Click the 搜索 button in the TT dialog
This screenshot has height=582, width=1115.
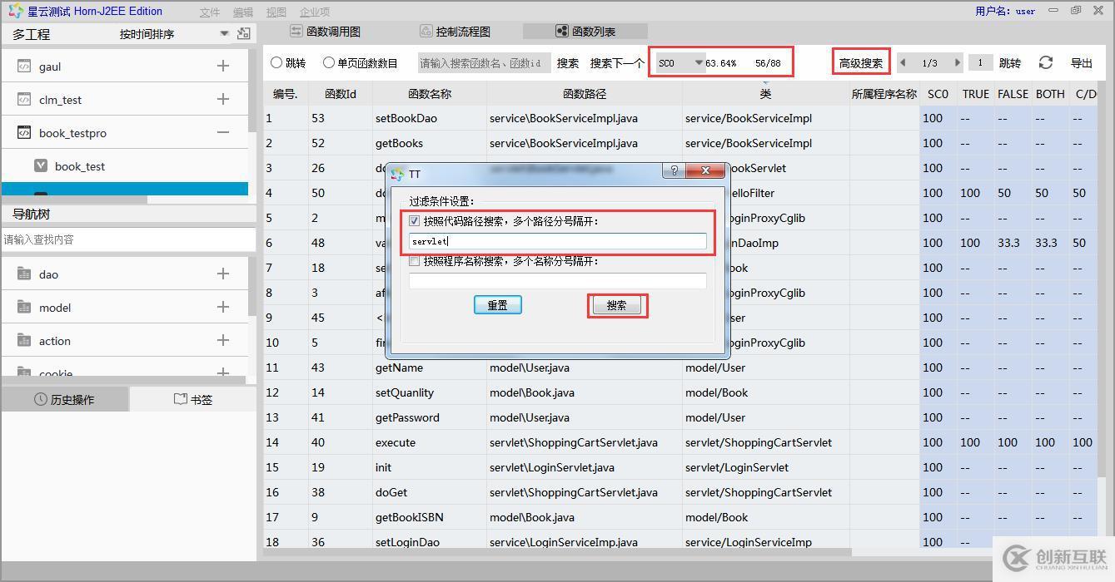tap(617, 305)
